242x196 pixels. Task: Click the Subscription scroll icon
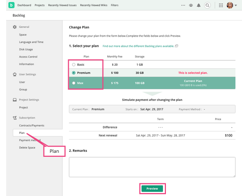tap(14, 118)
